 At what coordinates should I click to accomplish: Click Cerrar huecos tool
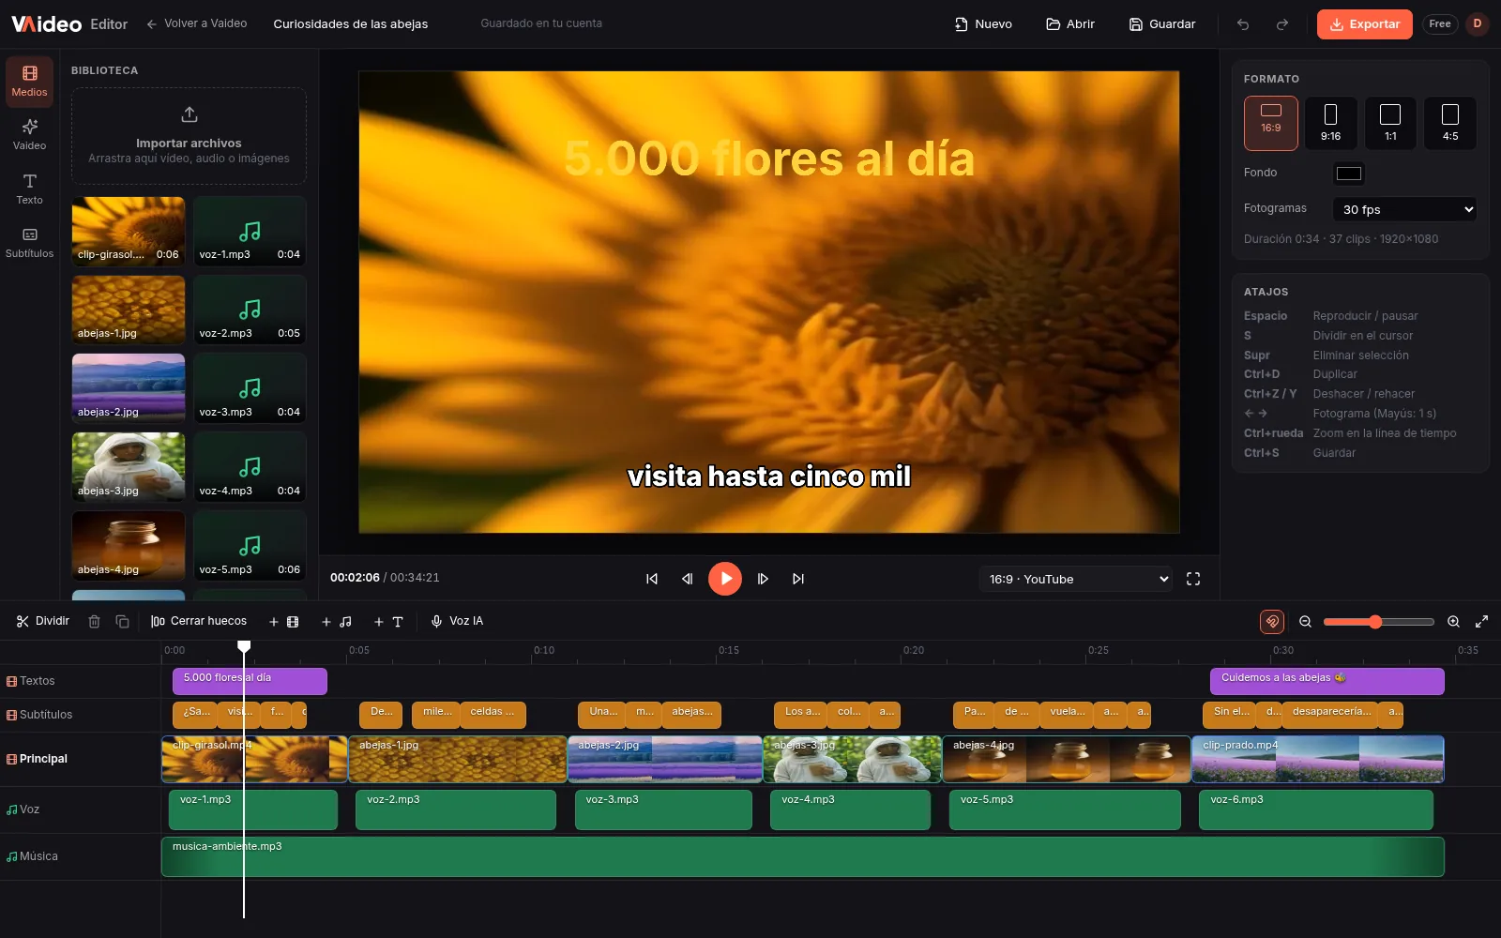click(x=199, y=621)
